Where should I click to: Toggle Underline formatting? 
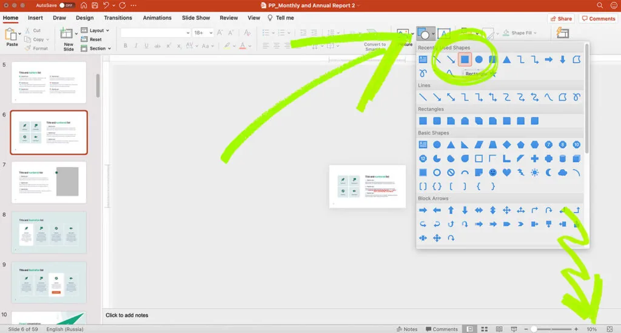pos(147,46)
